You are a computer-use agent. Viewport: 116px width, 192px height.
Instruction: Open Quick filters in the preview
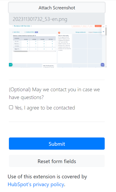point(16,32)
